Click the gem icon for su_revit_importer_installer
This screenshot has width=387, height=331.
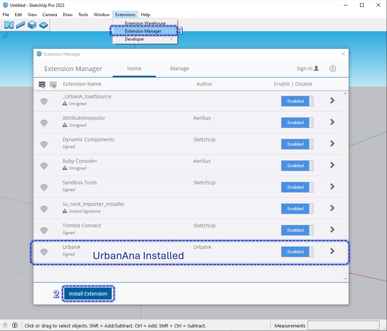click(x=44, y=209)
